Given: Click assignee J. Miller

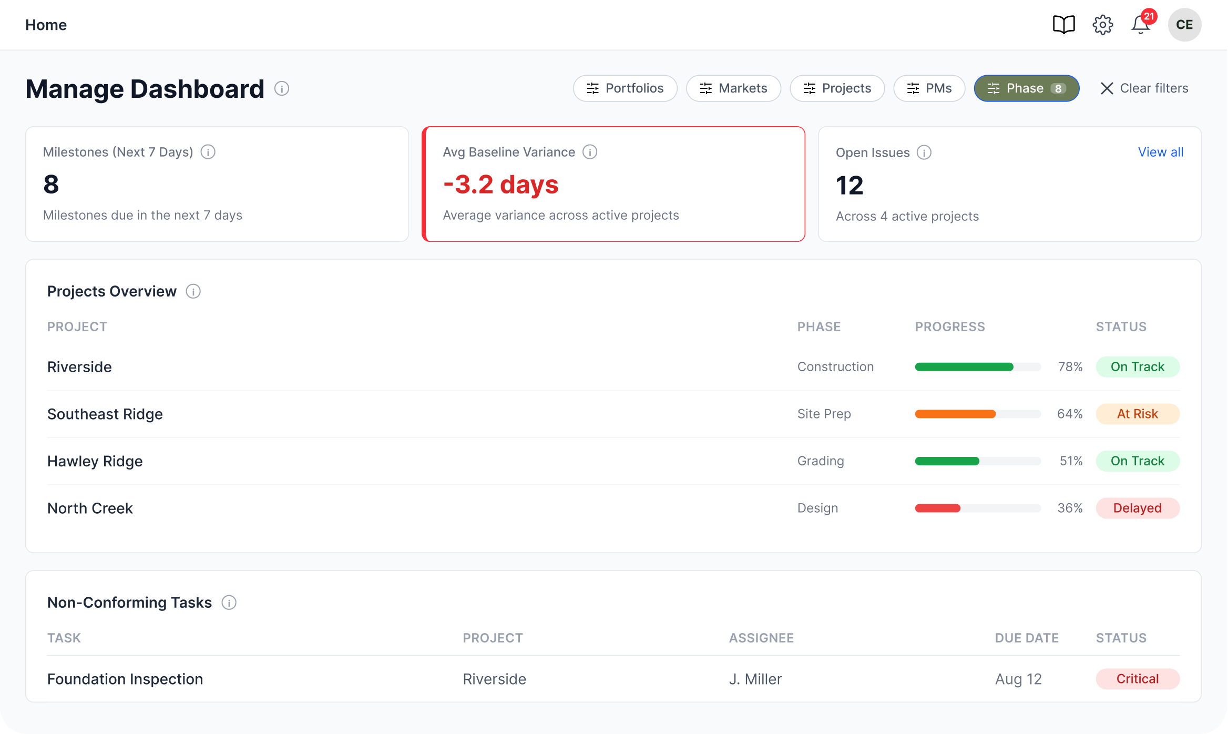Looking at the screenshot, I should coord(755,679).
